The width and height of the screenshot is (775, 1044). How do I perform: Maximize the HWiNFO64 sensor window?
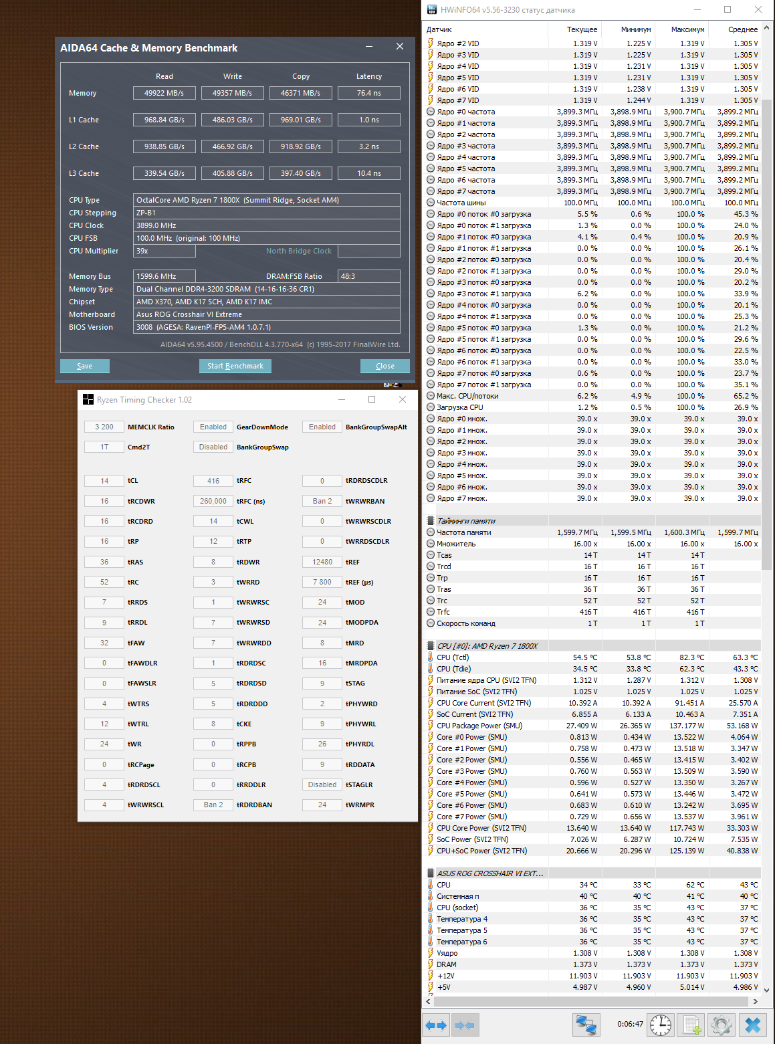click(x=728, y=9)
